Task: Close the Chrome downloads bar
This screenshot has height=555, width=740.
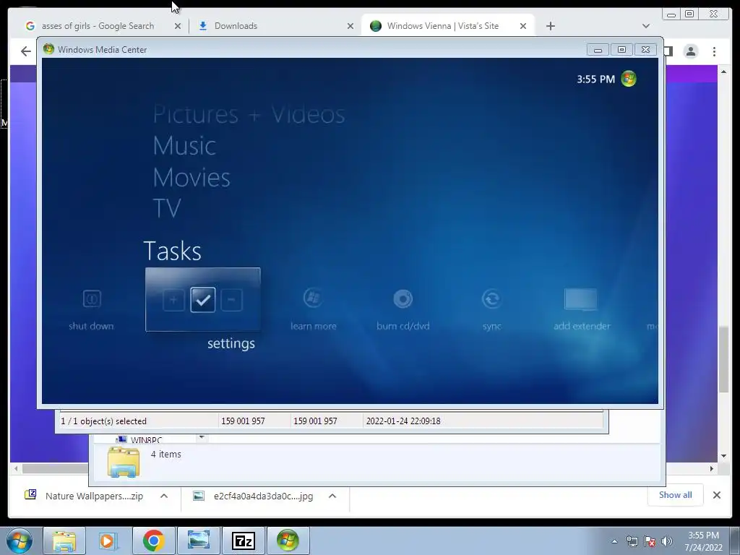Action: (x=717, y=495)
